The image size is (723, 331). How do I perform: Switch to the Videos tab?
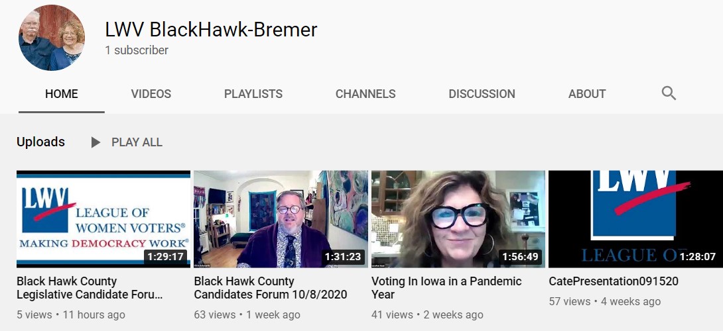click(151, 94)
